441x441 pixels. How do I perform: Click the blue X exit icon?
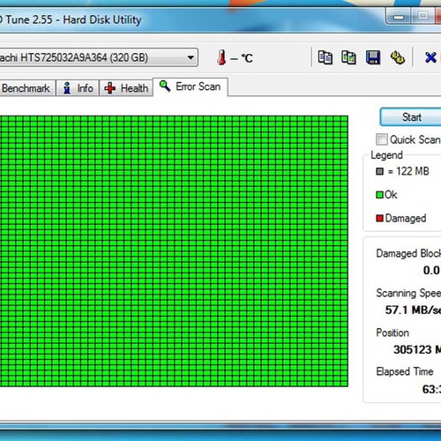(430, 57)
